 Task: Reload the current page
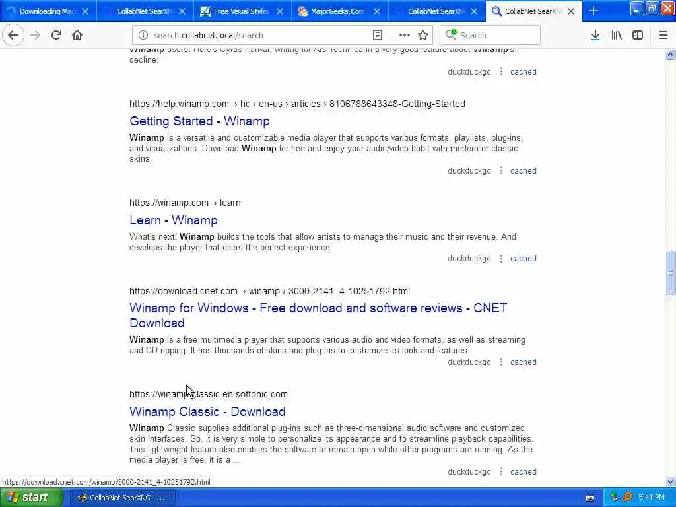click(56, 35)
